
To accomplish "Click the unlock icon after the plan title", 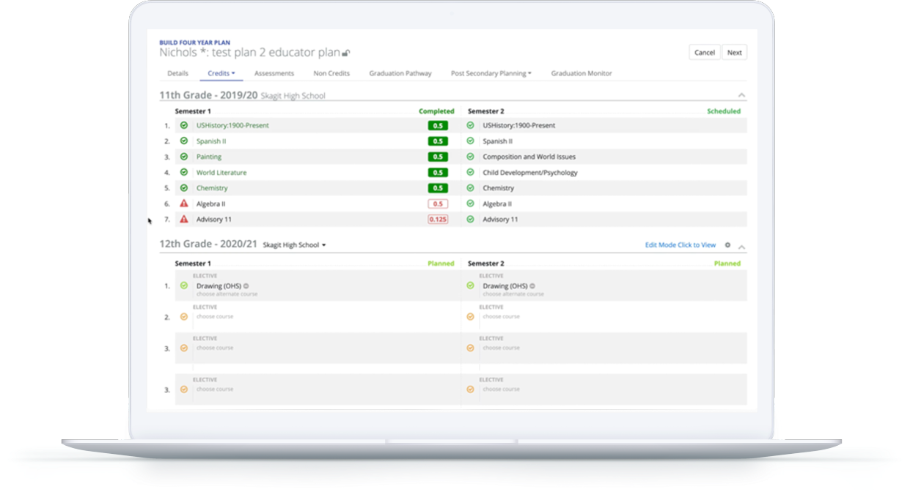I will click(x=345, y=52).
